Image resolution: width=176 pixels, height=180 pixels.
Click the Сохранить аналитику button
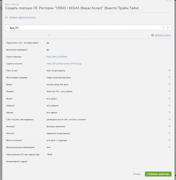tap(158, 174)
